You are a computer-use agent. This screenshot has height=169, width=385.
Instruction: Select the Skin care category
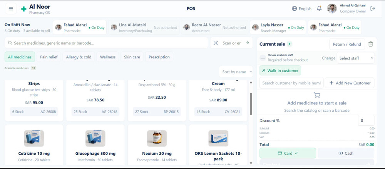[x=132, y=57]
